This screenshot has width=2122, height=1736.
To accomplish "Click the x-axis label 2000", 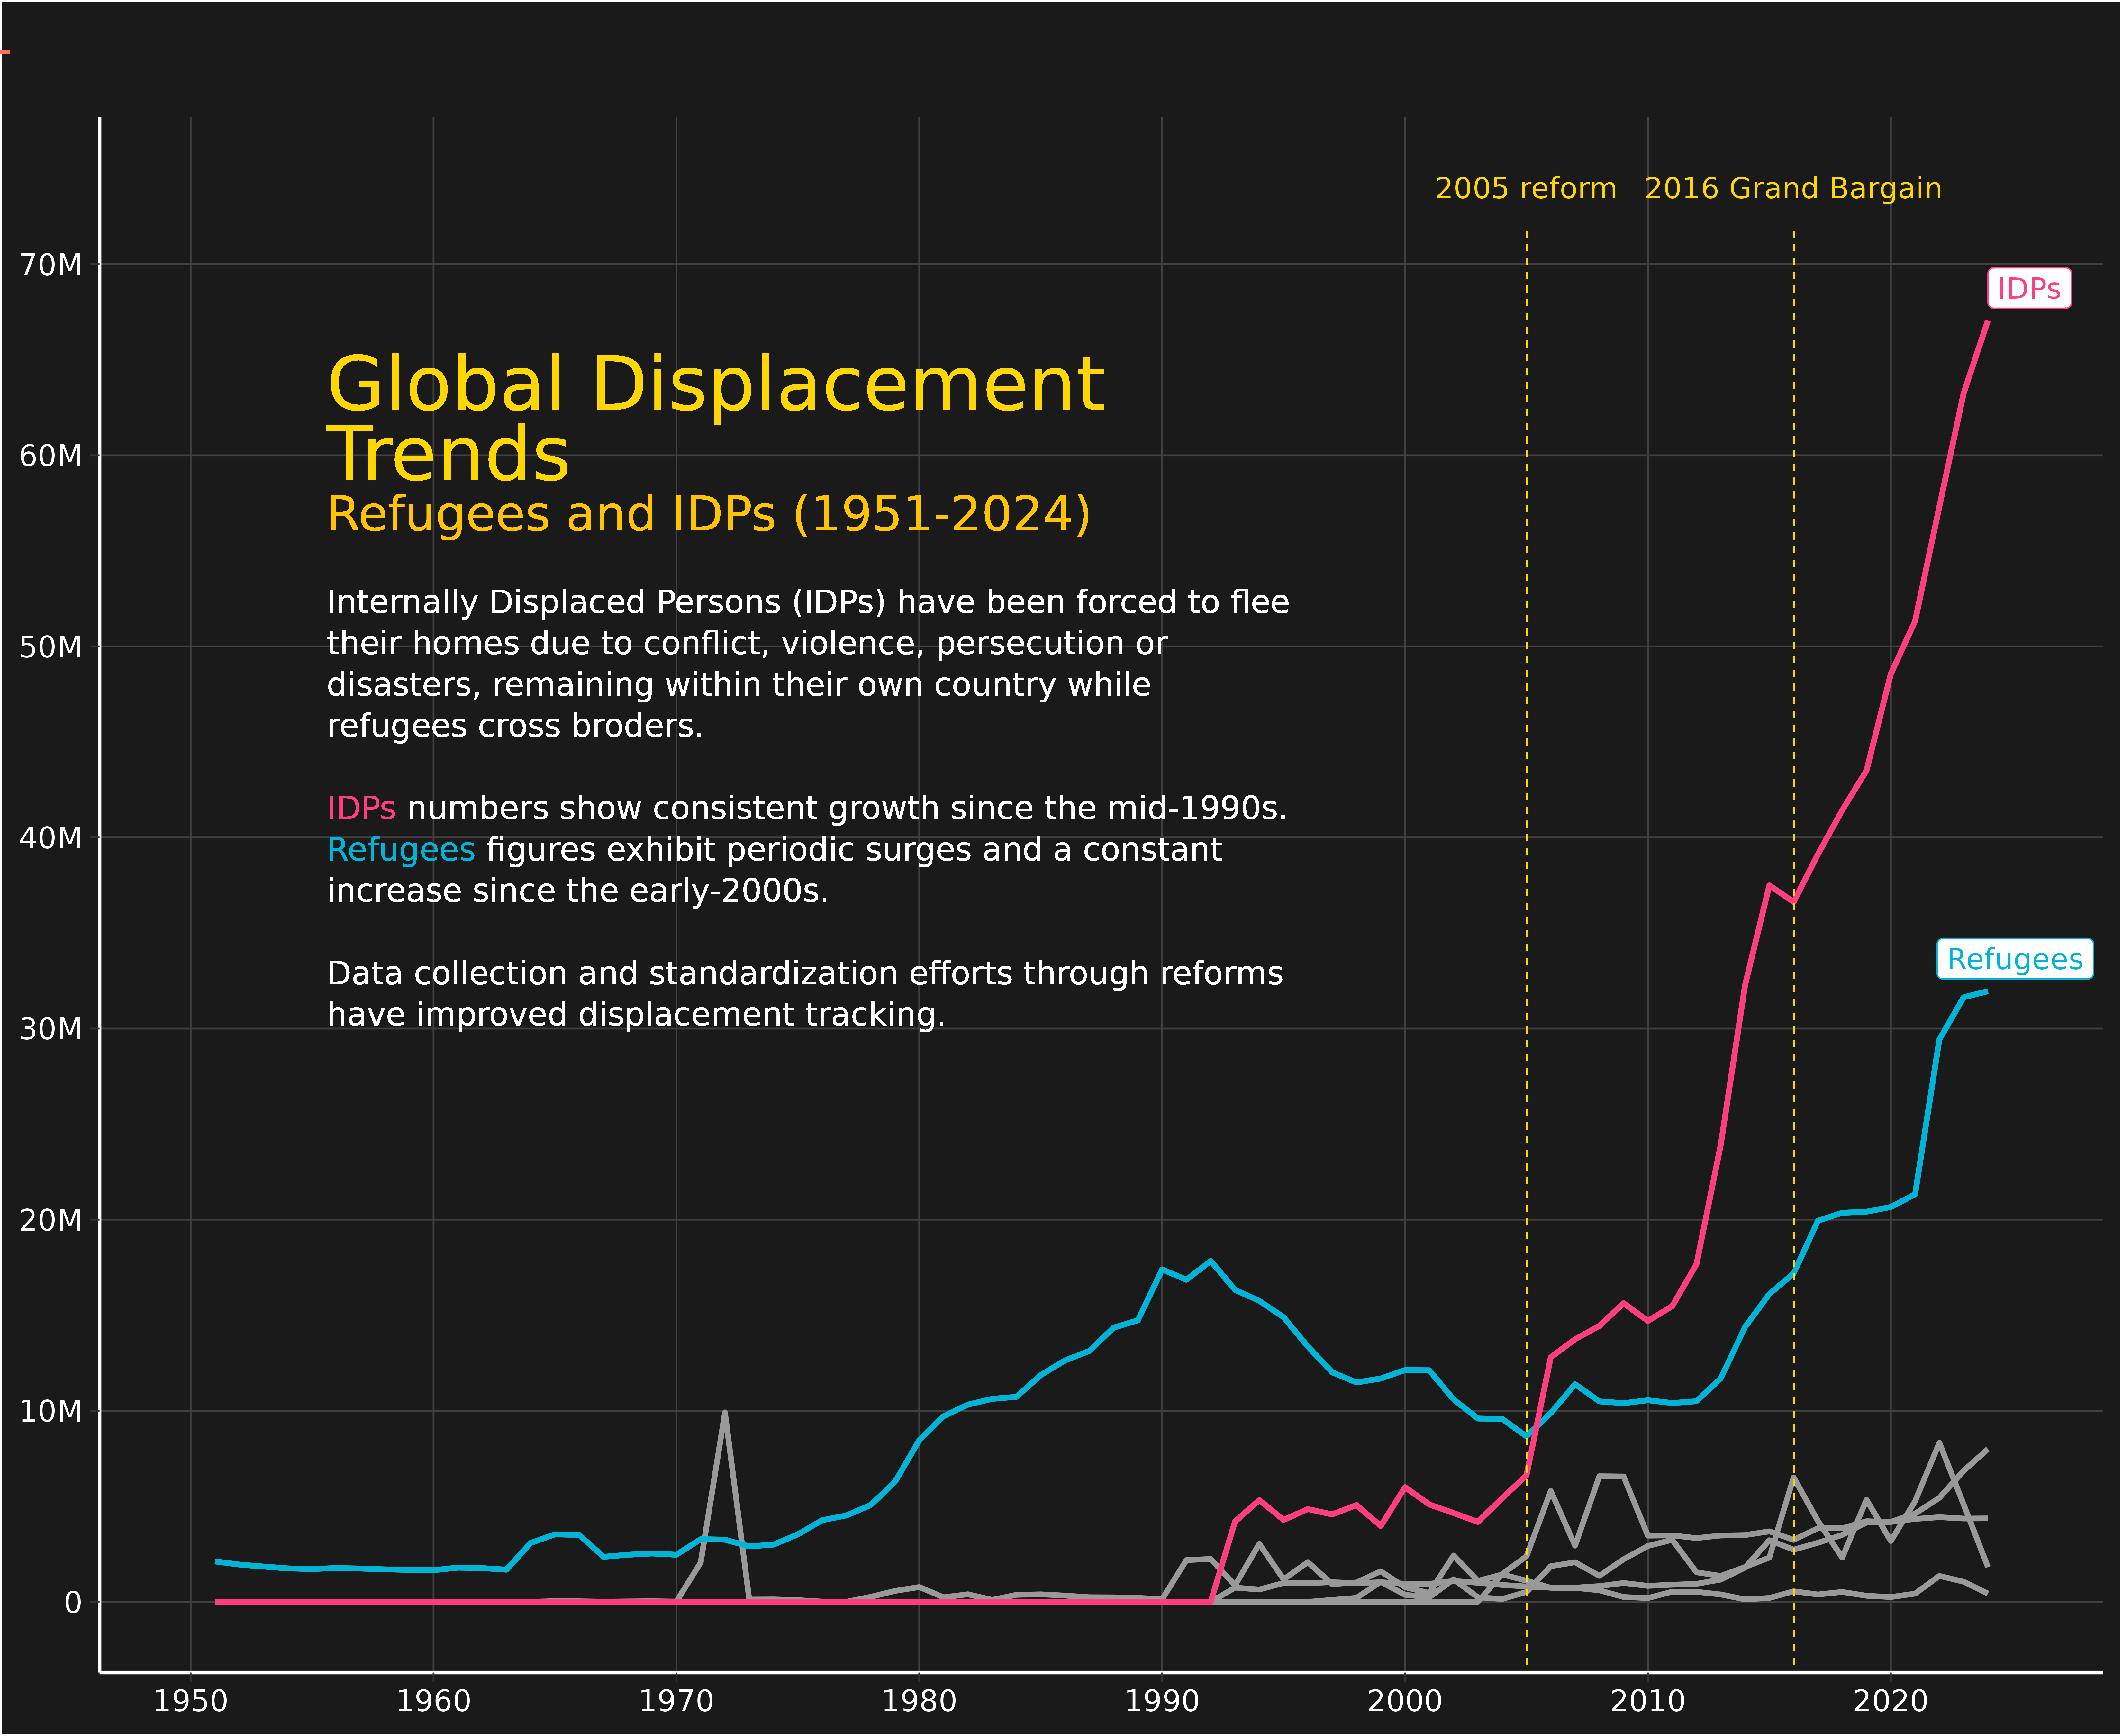I will 1405,1701.
